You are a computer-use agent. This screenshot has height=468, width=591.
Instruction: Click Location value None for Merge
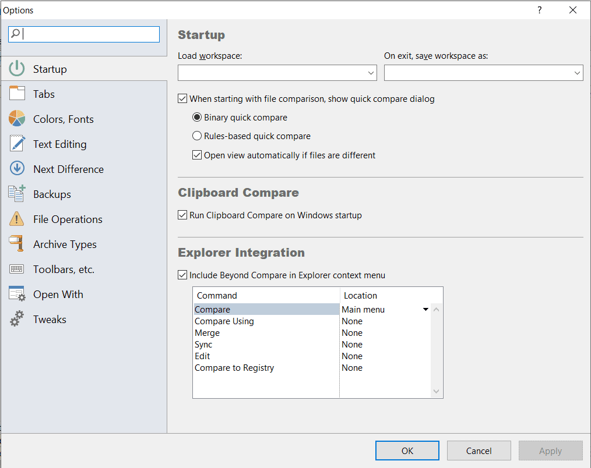352,332
